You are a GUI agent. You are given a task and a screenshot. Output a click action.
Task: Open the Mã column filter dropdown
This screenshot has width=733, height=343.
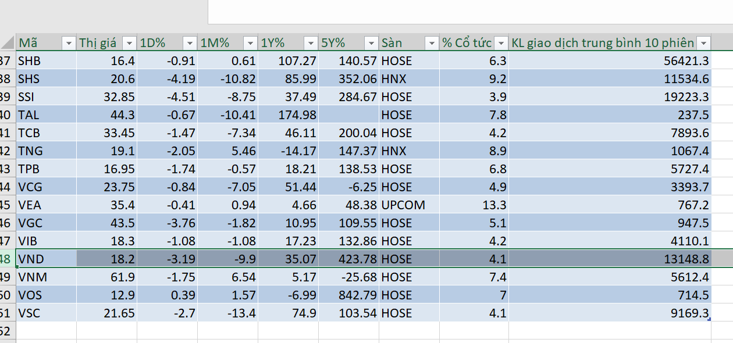69,43
